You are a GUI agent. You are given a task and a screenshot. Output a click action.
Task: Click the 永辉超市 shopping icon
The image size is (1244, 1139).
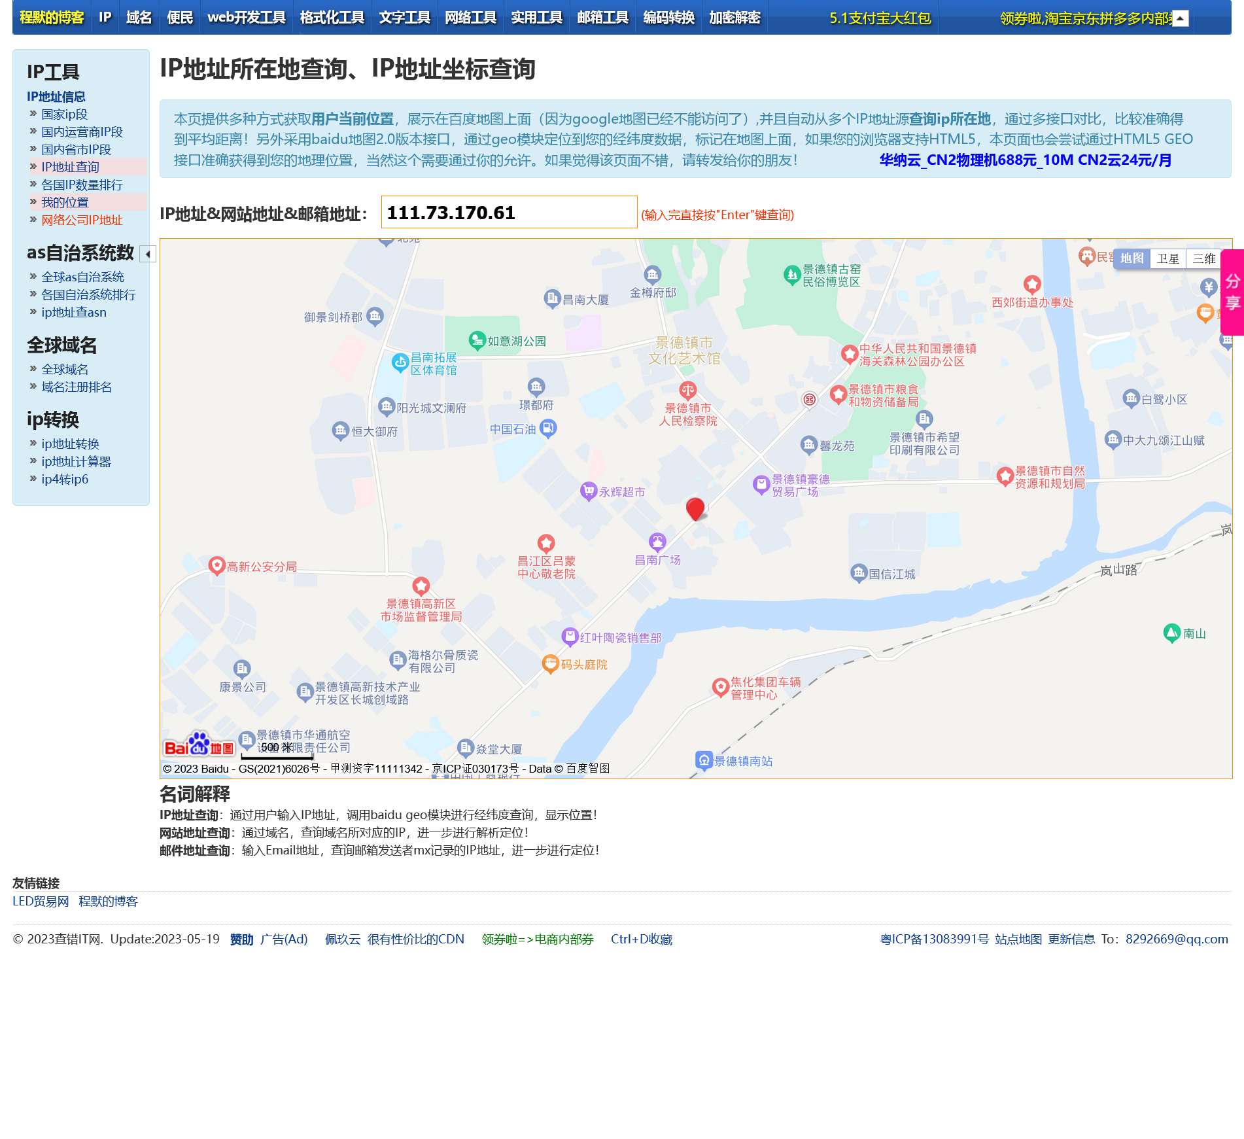[588, 491]
